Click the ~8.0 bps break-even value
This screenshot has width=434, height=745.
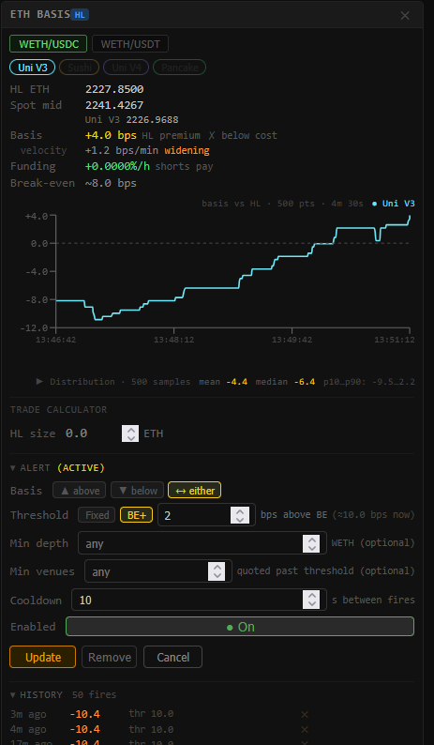point(111,183)
